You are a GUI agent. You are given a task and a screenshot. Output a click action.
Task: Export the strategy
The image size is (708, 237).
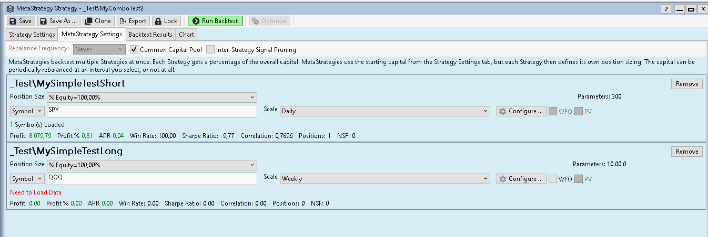pyautogui.click(x=133, y=21)
